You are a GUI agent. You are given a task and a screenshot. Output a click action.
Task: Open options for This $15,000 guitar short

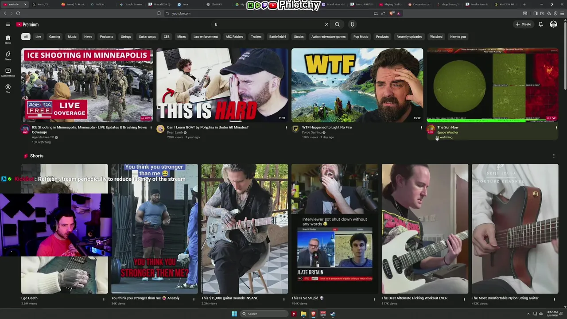click(284, 300)
